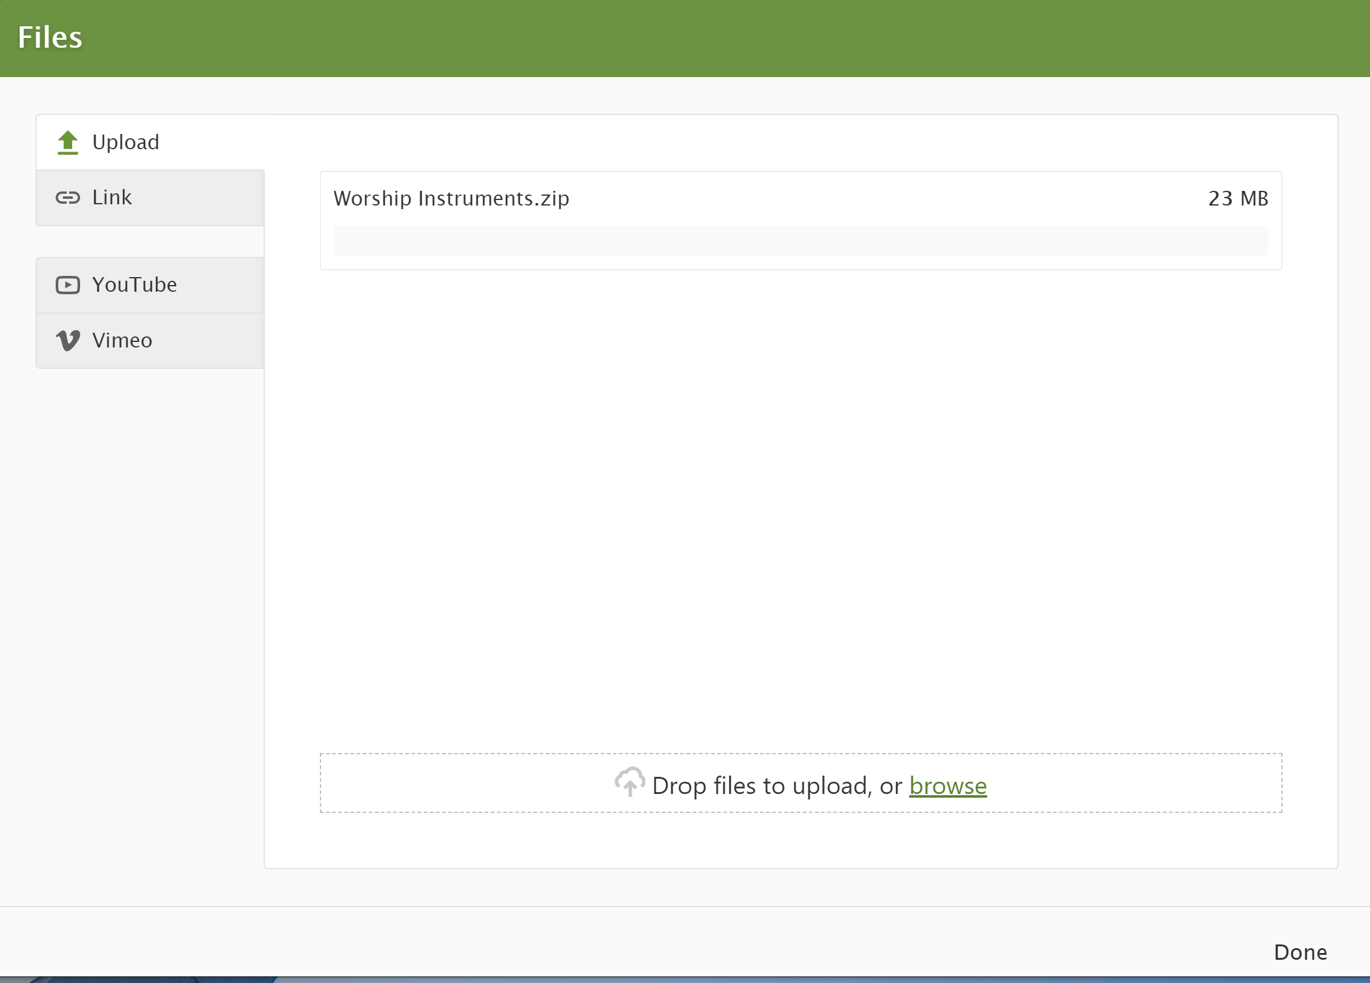
Task: Click the Vimeo logo icon
Action: (x=68, y=341)
